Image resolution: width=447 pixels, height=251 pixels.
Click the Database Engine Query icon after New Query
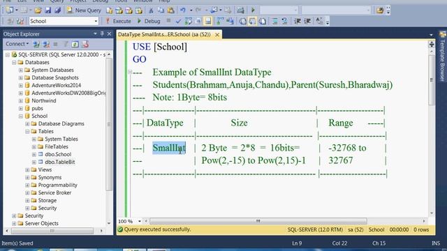pos(110,10)
